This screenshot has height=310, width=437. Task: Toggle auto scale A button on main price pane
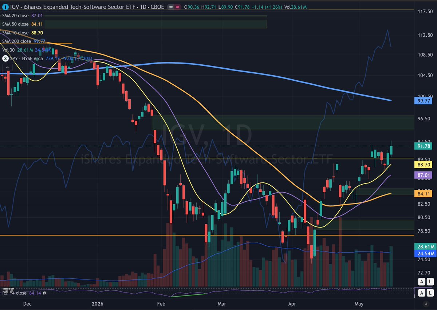point(421,281)
